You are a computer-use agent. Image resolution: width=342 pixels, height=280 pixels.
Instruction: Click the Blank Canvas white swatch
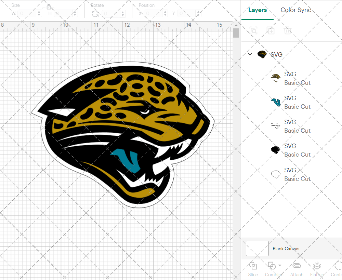[x=257, y=249]
